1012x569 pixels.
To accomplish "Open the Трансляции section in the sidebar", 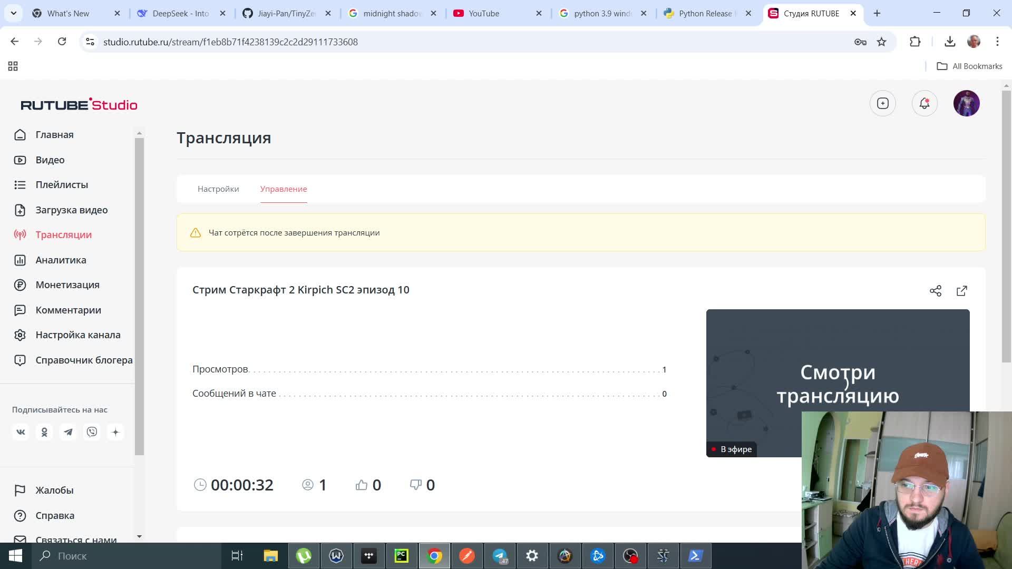I will tap(63, 235).
